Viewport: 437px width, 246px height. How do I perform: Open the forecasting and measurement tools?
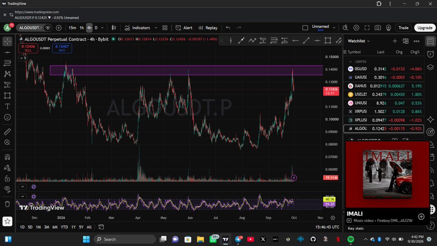7,85
